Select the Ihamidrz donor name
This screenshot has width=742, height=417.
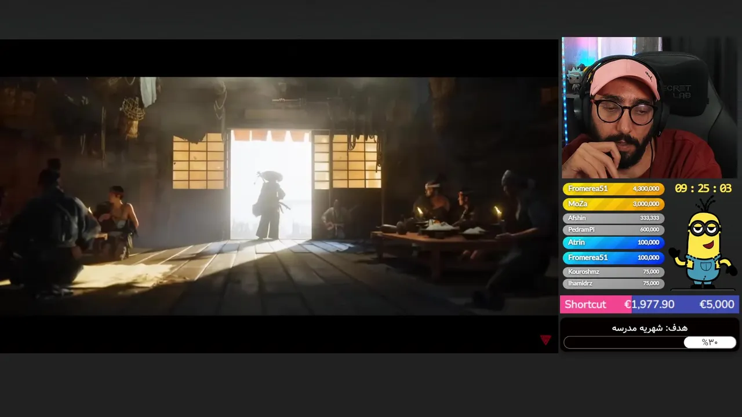(580, 283)
